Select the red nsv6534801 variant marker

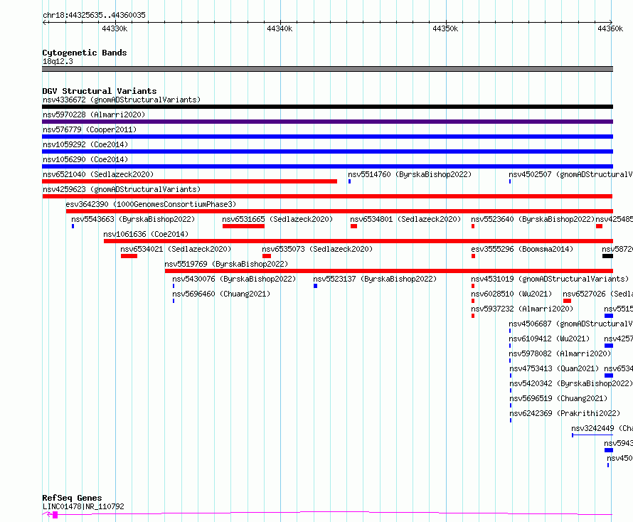tap(354, 226)
